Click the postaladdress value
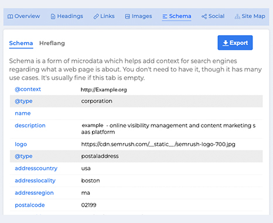273x223 pixels. pyautogui.click(x=100, y=156)
